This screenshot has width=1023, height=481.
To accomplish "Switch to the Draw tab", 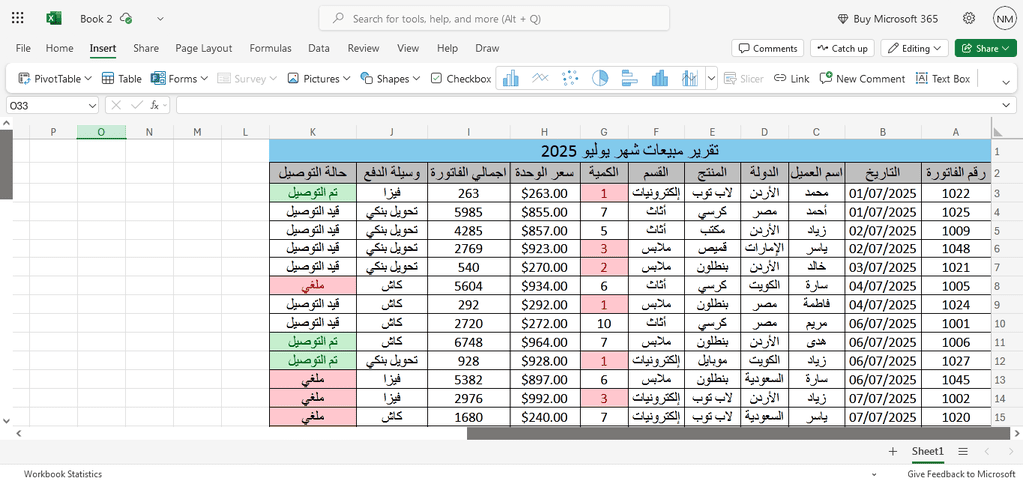I will pyautogui.click(x=487, y=48).
